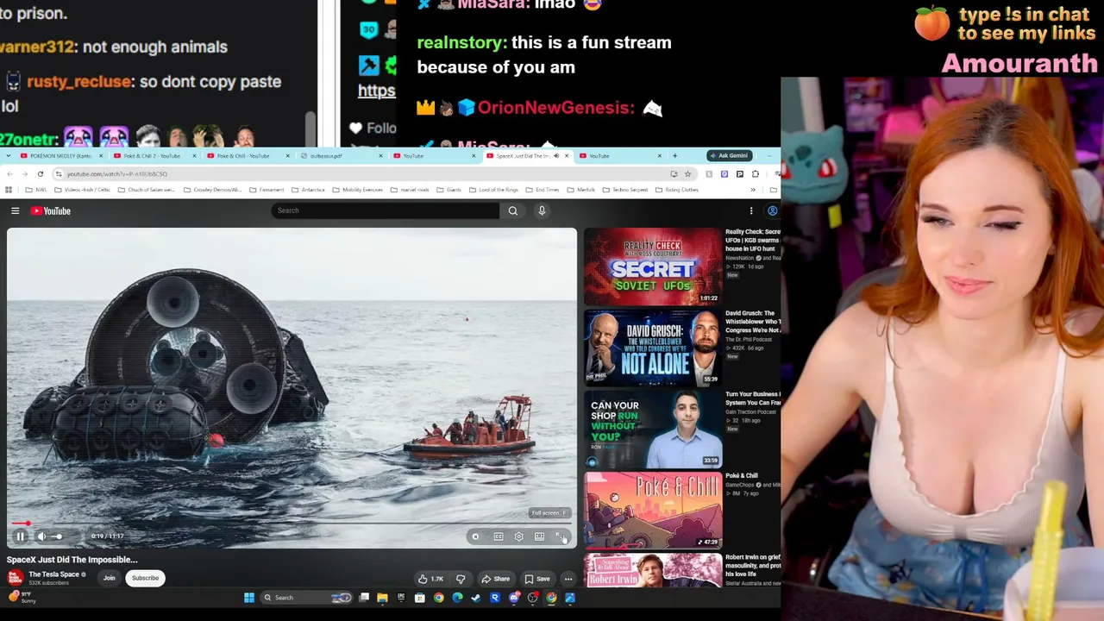Open the Windows Start menu
This screenshot has width=1104, height=621.
point(249,598)
